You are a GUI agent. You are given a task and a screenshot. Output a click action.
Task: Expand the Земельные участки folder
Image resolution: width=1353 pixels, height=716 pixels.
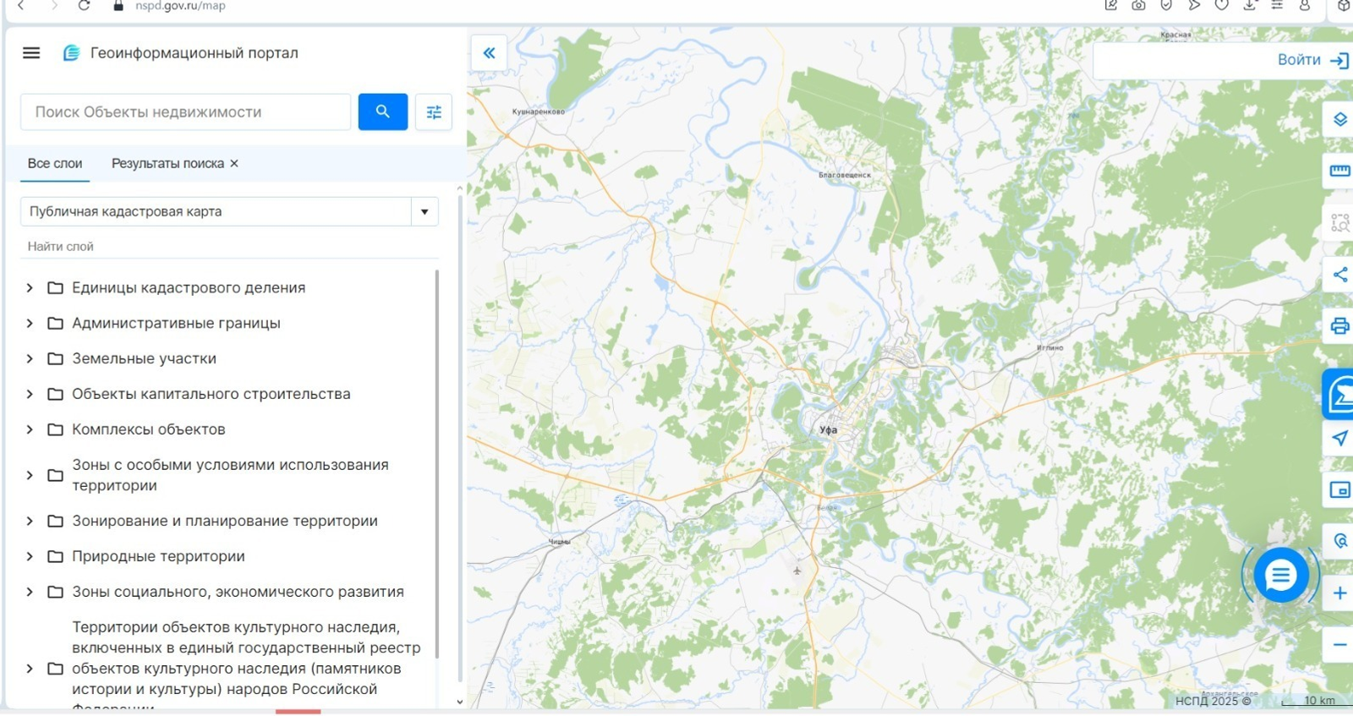click(x=30, y=358)
